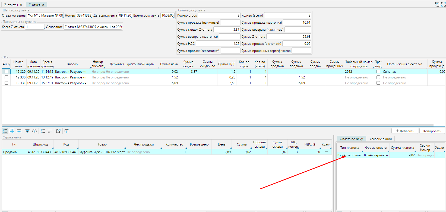Open the Отдел магазина dropdown field

(45, 15)
